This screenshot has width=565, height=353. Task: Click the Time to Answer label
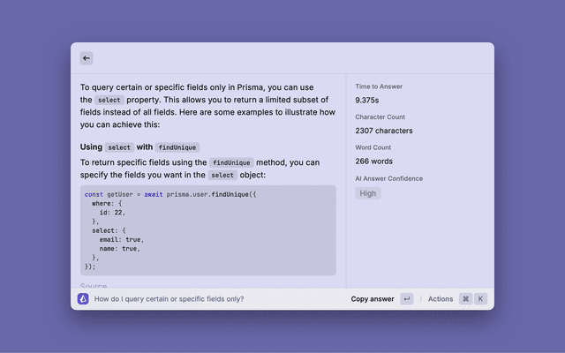click(380, 87)
